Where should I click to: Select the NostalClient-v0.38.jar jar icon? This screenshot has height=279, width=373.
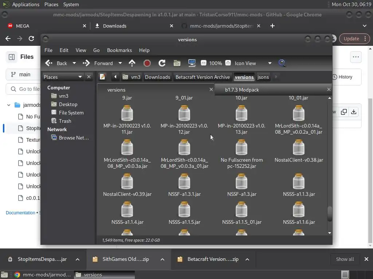[x=299, y=147]
